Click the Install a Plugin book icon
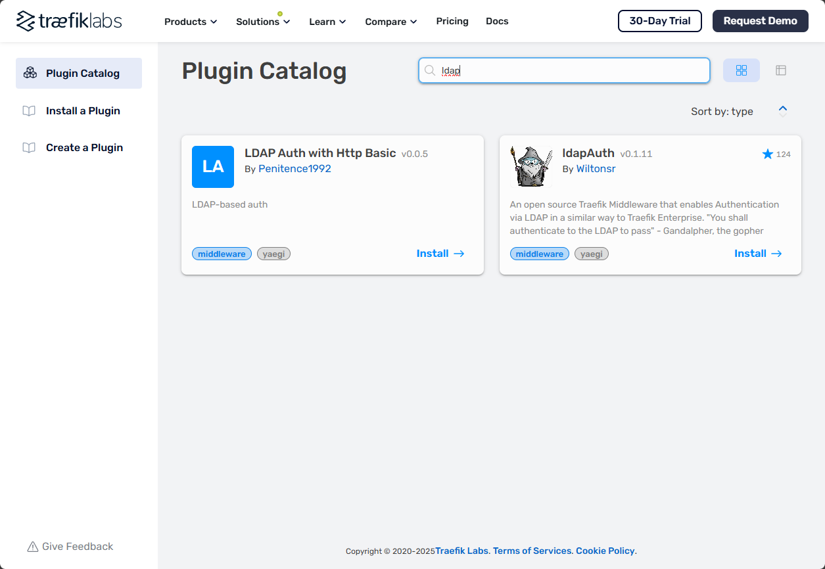 tap(29, 111)
